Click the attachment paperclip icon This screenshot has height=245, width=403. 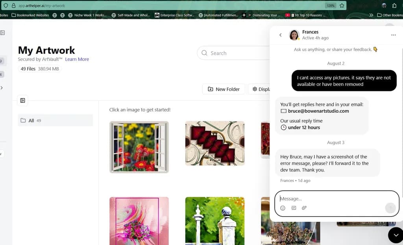304,208
